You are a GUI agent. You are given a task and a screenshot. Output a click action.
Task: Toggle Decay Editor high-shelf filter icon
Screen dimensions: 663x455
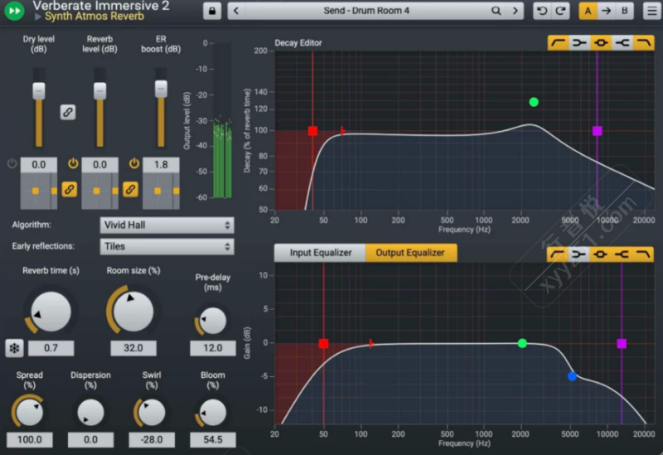622,43
